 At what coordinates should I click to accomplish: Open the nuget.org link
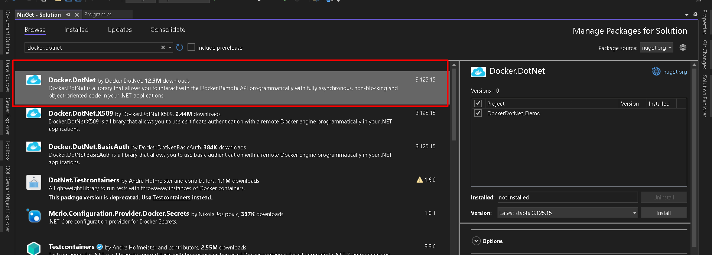pyautogui.click(x=675, y=72)
